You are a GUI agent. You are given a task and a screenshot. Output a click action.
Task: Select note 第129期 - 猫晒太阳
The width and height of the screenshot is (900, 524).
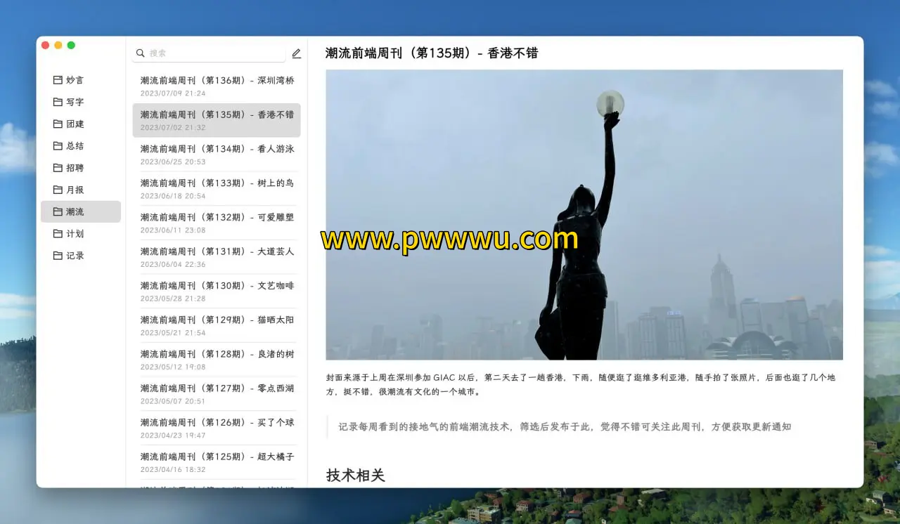[x=217, y=325]
